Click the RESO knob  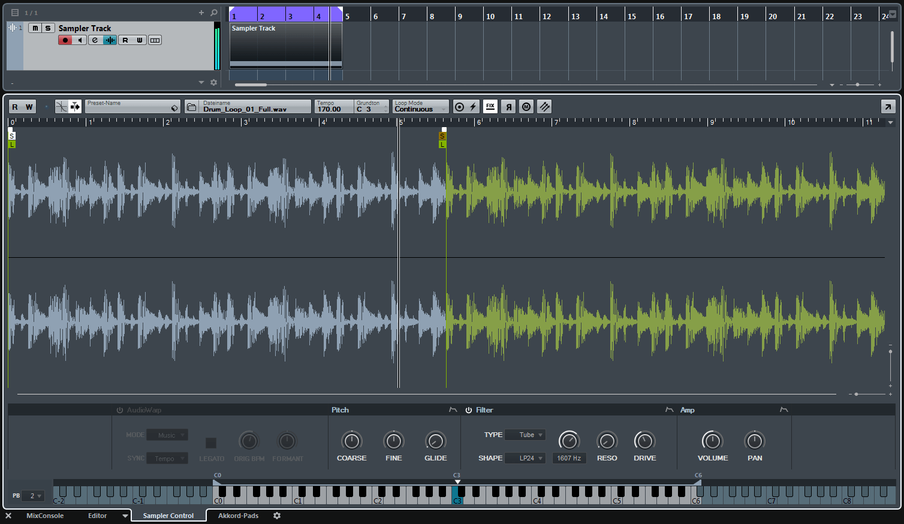point(607,441)
